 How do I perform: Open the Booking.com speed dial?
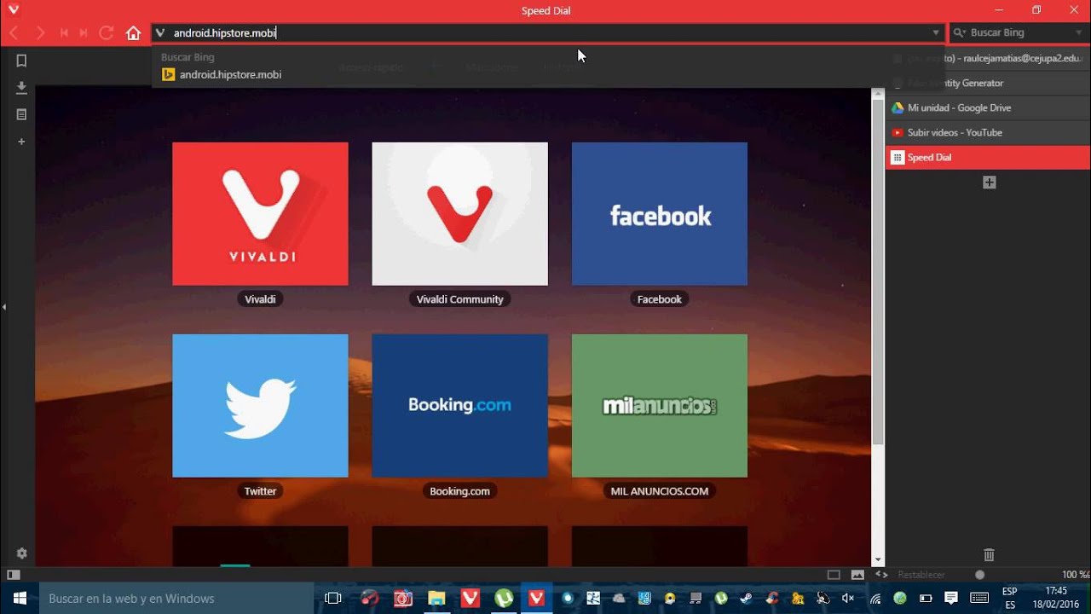pyautogui.click(x=459, y=406)
